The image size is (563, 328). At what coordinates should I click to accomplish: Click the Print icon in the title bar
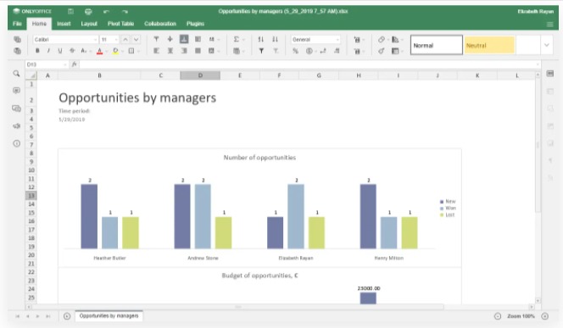[x=88, y=12]
